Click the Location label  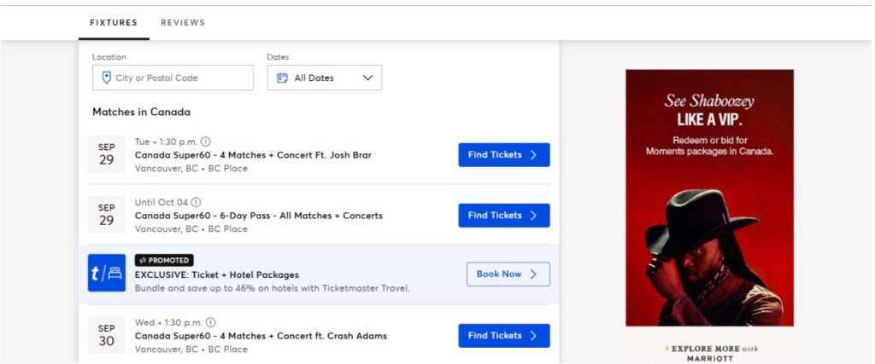(109, 57)
